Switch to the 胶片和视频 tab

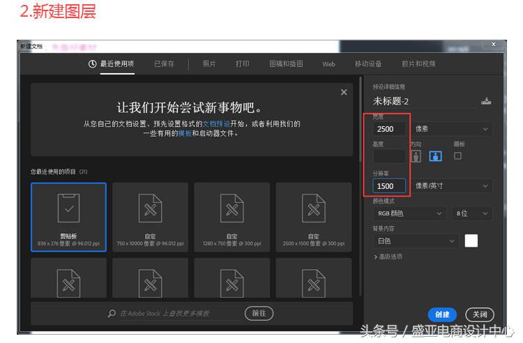tap(418, 64)
